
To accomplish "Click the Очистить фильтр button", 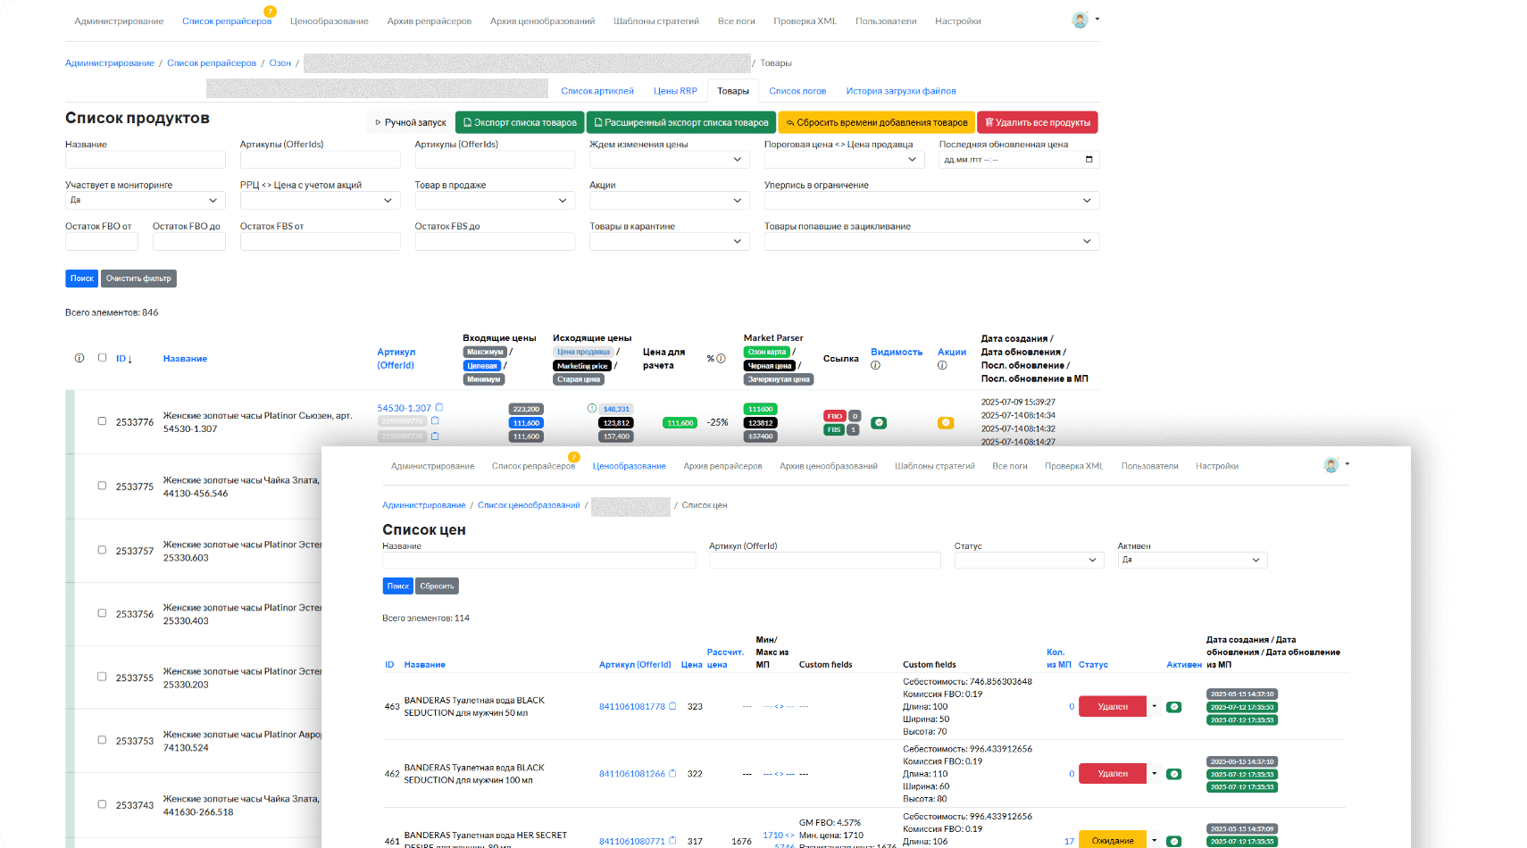I will (138, 279).
